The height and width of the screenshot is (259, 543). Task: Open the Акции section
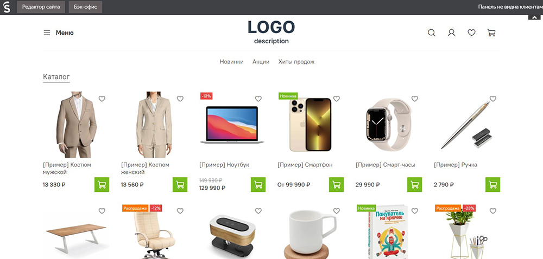pyautogui.click(x=261, y=62)
